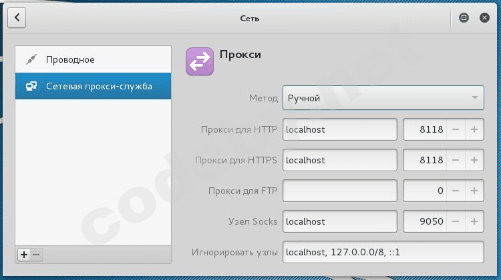Increase HTTPS proxy port with plus
Image resolution: width=501 pixels, height=280 pixels.
click(474, 161)
